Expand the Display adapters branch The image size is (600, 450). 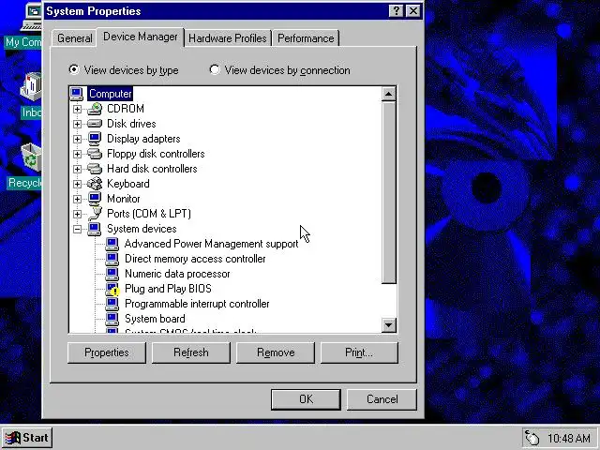coord(77,139)
